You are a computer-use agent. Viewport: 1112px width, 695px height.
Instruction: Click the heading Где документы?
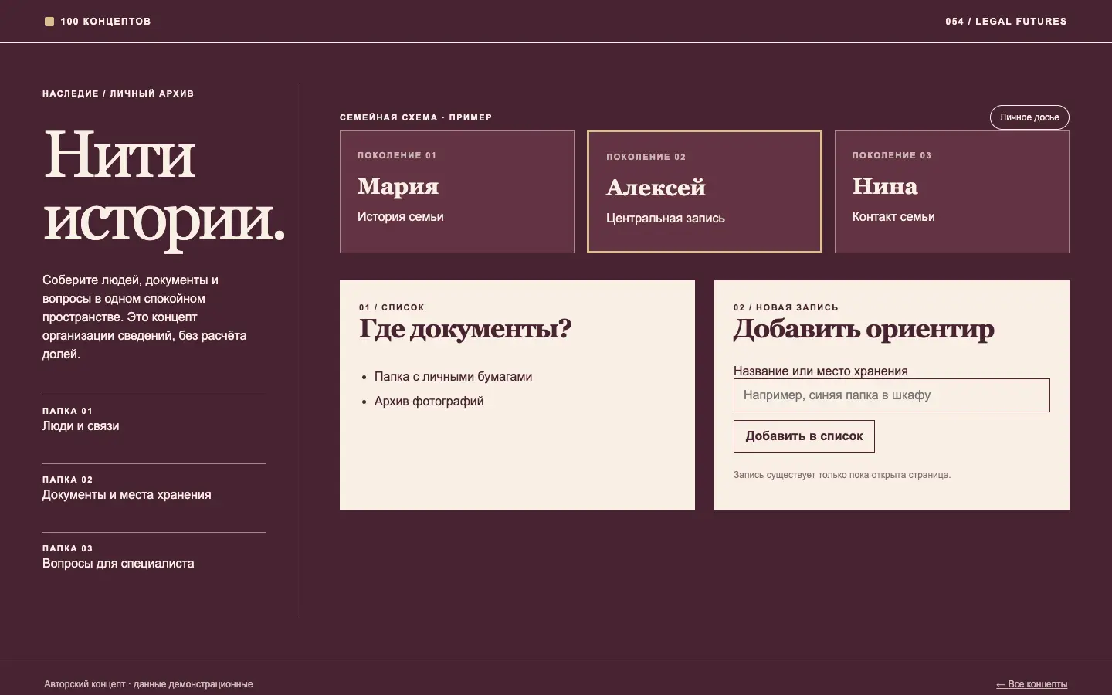coord(465,329)
